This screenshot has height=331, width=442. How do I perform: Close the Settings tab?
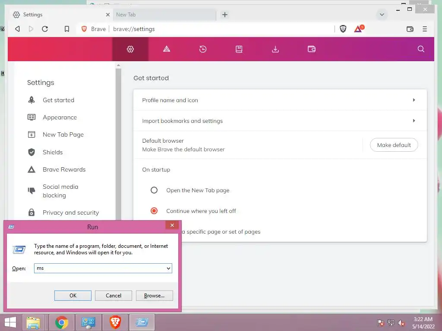click(x=107, y=15)
